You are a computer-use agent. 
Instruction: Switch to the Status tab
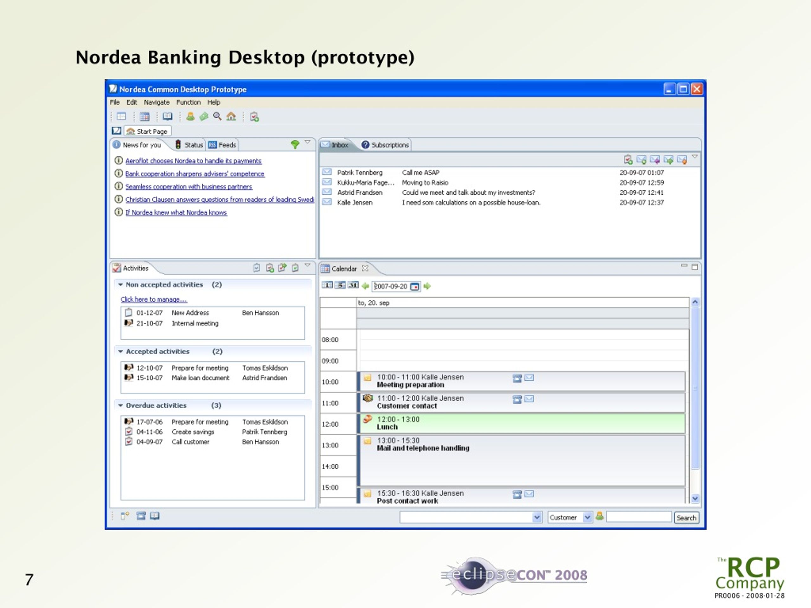pyautogui.click(x=189, y=145)
